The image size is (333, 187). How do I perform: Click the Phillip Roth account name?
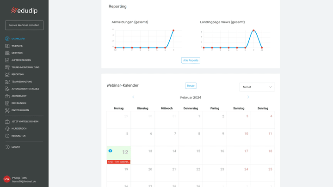19,178
